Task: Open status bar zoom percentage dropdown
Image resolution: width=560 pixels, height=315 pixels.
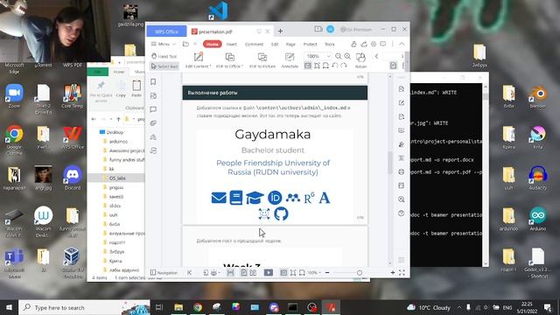Action: coord(314,272)
